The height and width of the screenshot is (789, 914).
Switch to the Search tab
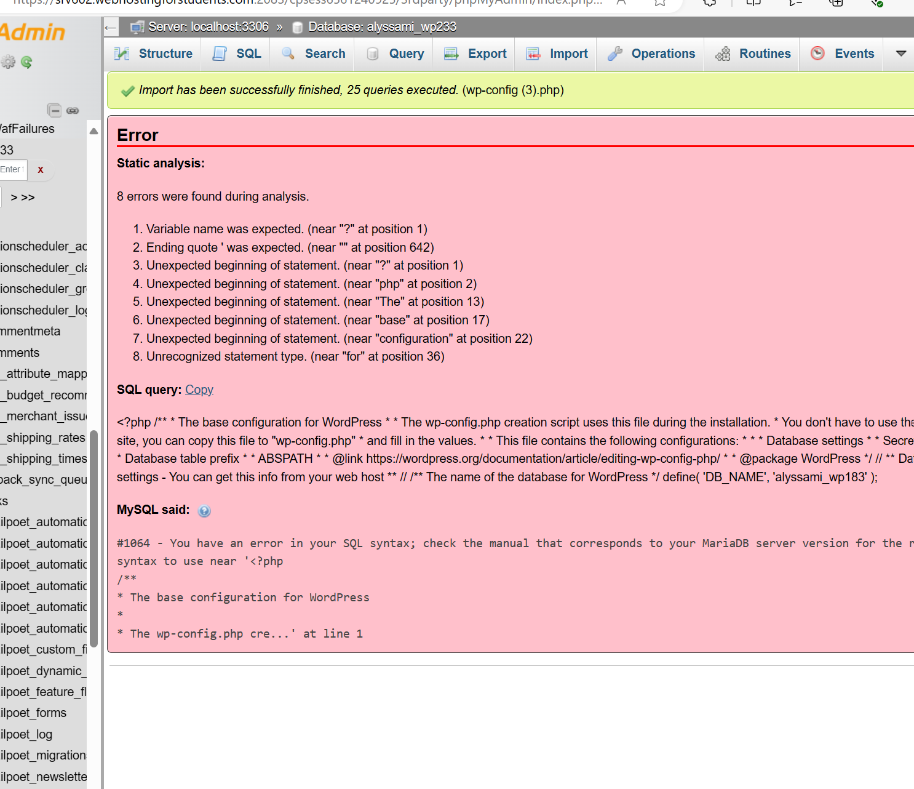[x=314, y=54]
